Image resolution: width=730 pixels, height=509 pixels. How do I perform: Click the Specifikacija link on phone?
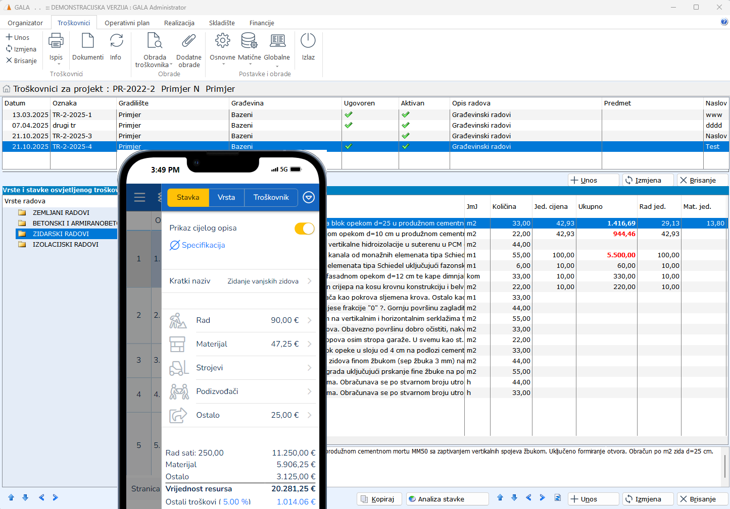203,245
